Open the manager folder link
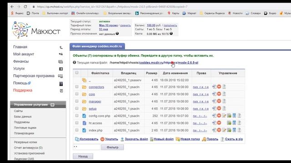The image size is (291, 163). coord(95,101)
